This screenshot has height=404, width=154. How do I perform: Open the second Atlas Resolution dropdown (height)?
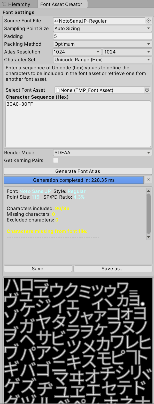(128, 52)
